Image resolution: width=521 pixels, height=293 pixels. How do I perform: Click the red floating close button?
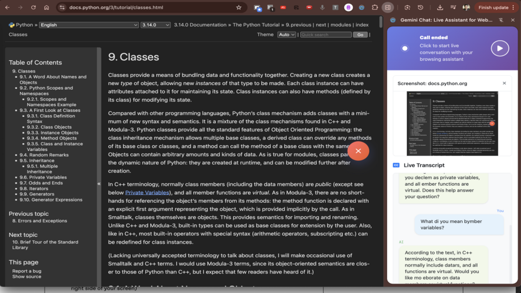(x=358, y=151)
